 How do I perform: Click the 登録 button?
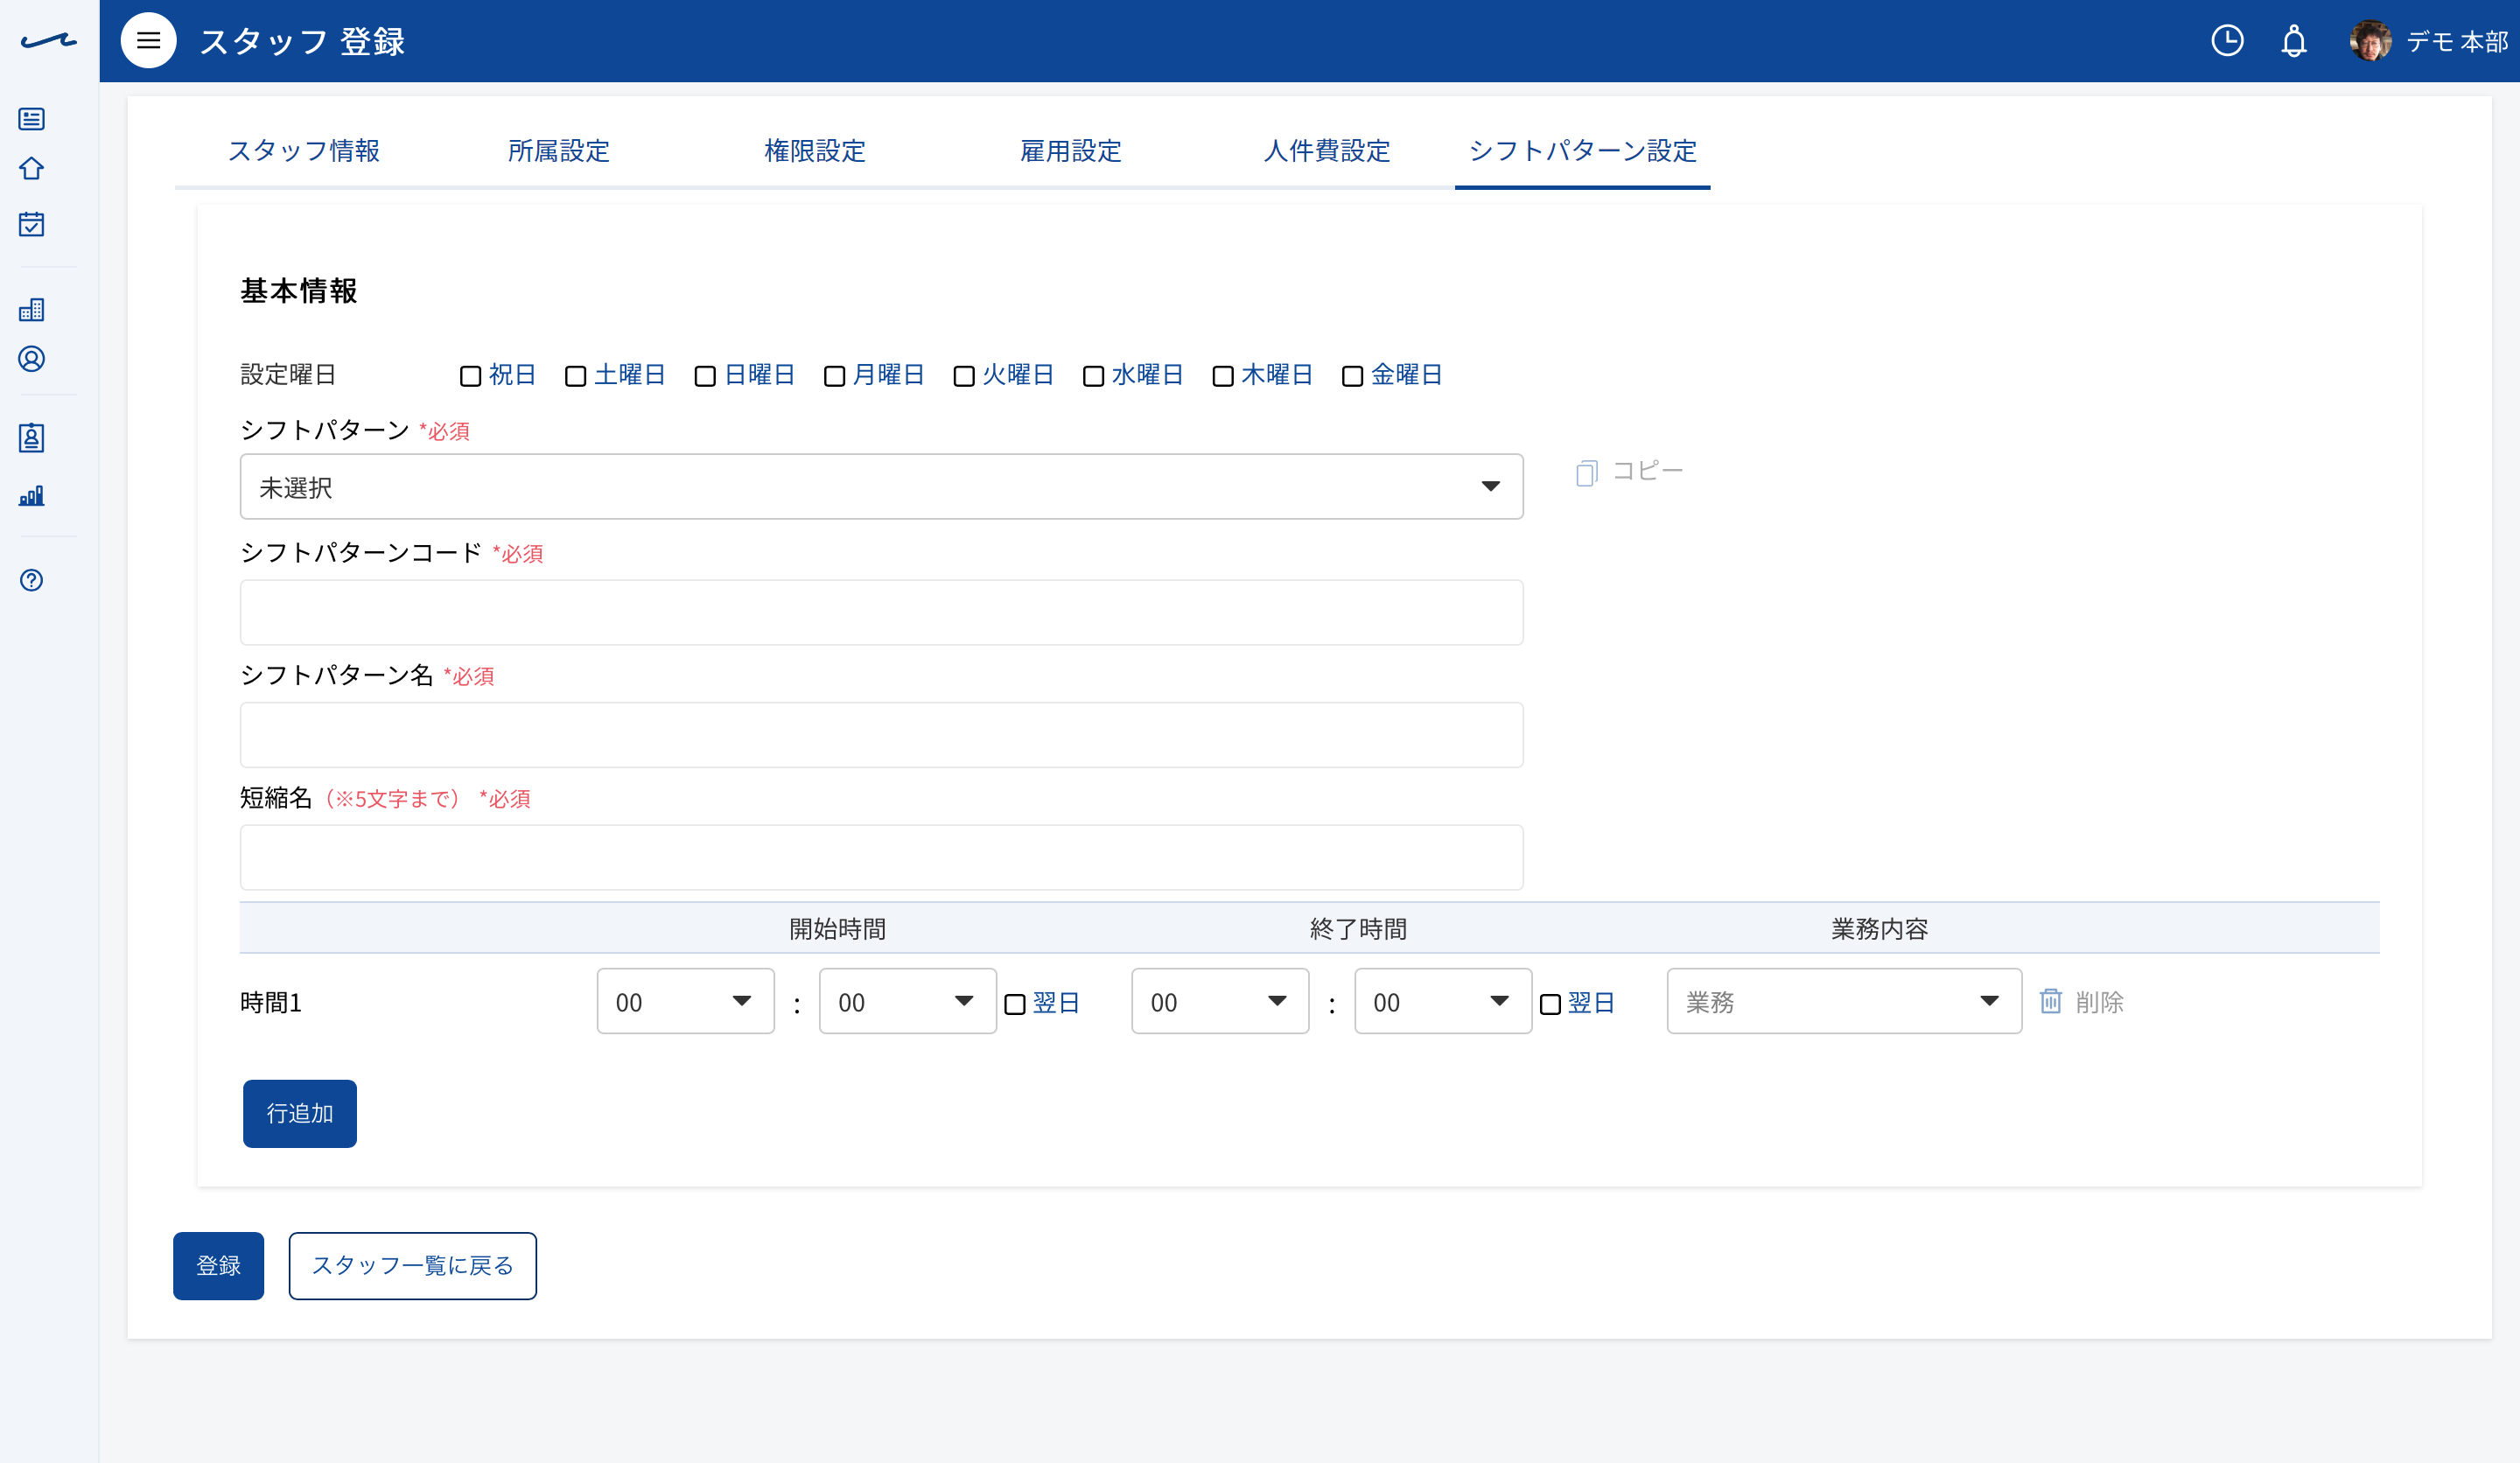tap(218, 1265)
